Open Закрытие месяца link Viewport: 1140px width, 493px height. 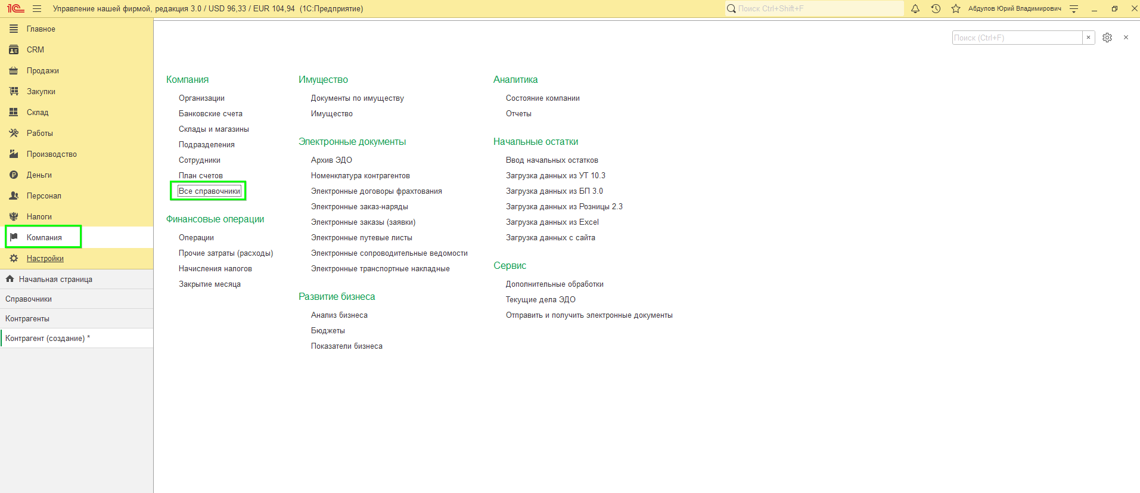point(210,284)
